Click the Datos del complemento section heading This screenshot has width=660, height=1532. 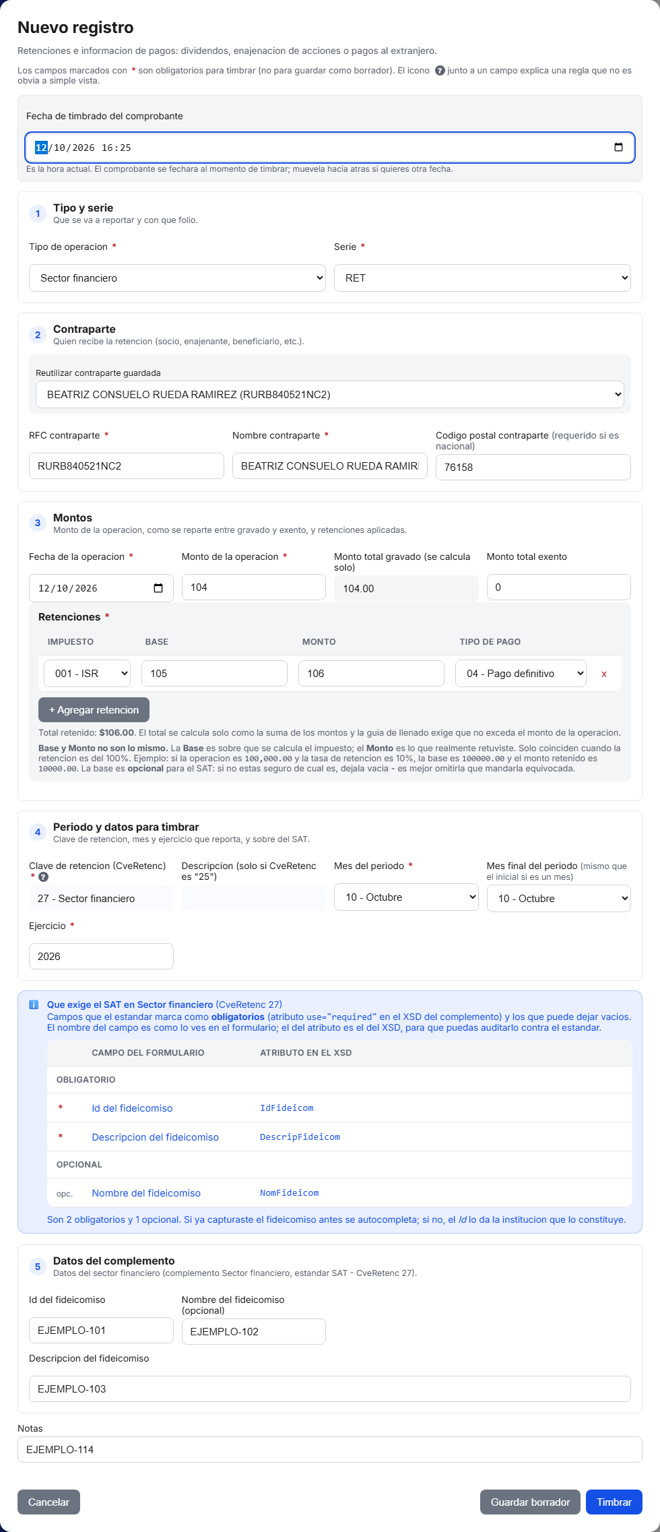(x=114, y=1261)
